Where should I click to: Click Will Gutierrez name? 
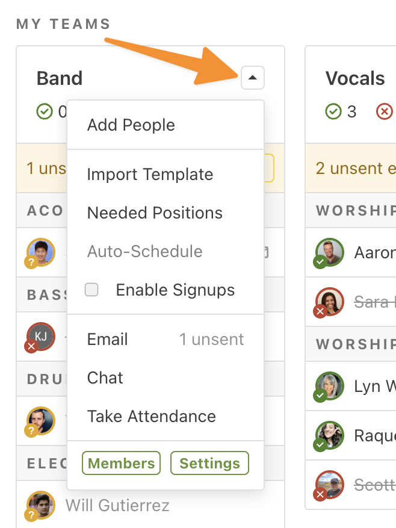(117, 506)
